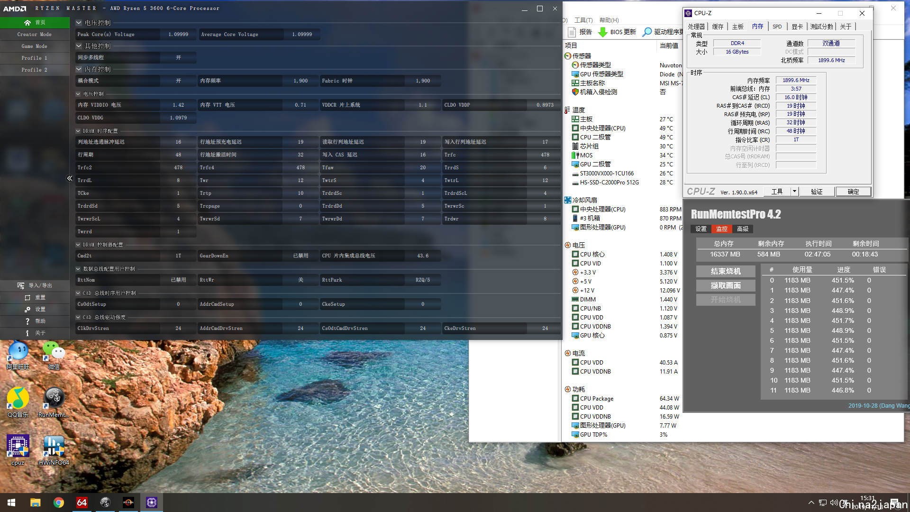Open File Explorer from the taskbar
The height and width of the screenshot is (512, 910).
pyautogui.click(x=35, y=503)
